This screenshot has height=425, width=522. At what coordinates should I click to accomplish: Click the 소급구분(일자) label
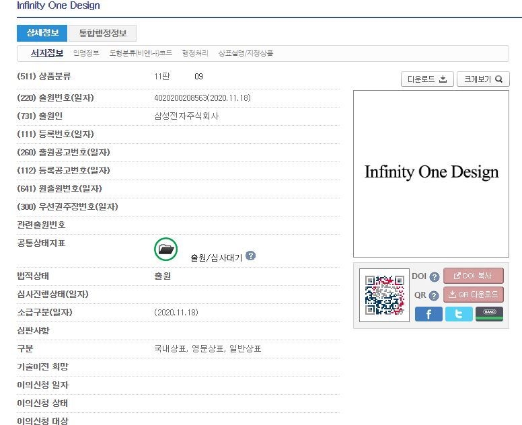click(x=44, y=312)
